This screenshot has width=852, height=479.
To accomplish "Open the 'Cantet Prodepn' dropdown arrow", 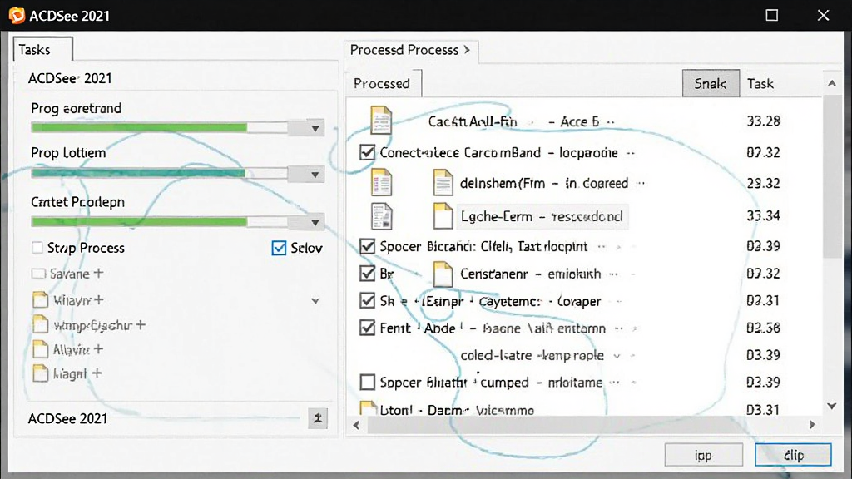I will [315, 222].
